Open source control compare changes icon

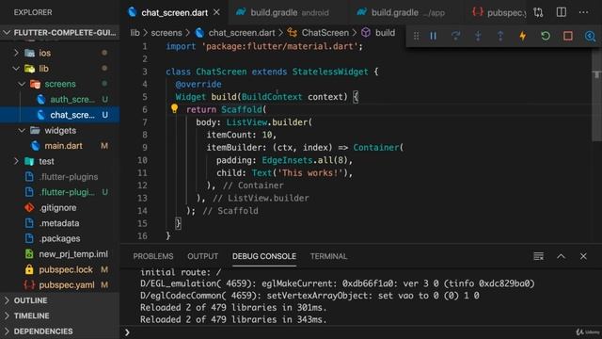coord(538,12)
